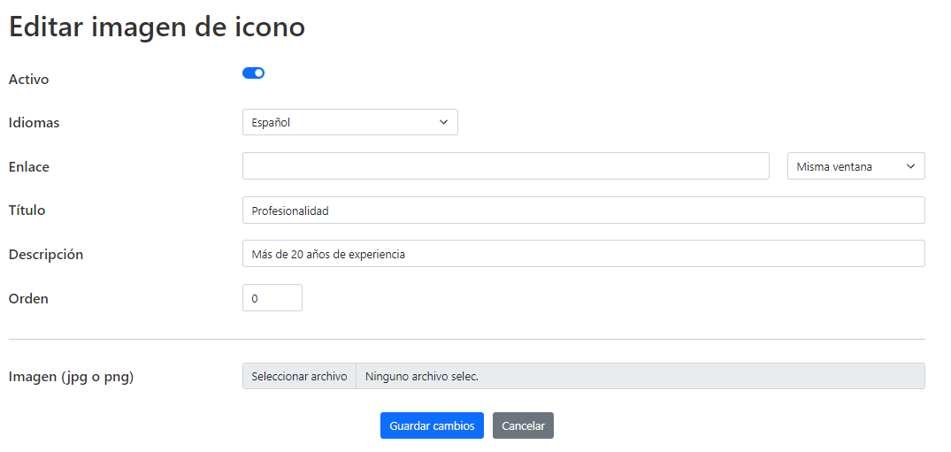
Task: Click the Orden number field
Action: tap(272, 298)
